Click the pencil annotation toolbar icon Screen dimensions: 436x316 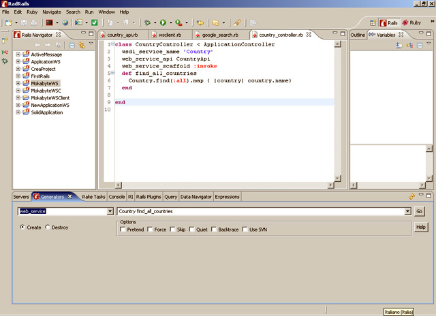(237, 22)
